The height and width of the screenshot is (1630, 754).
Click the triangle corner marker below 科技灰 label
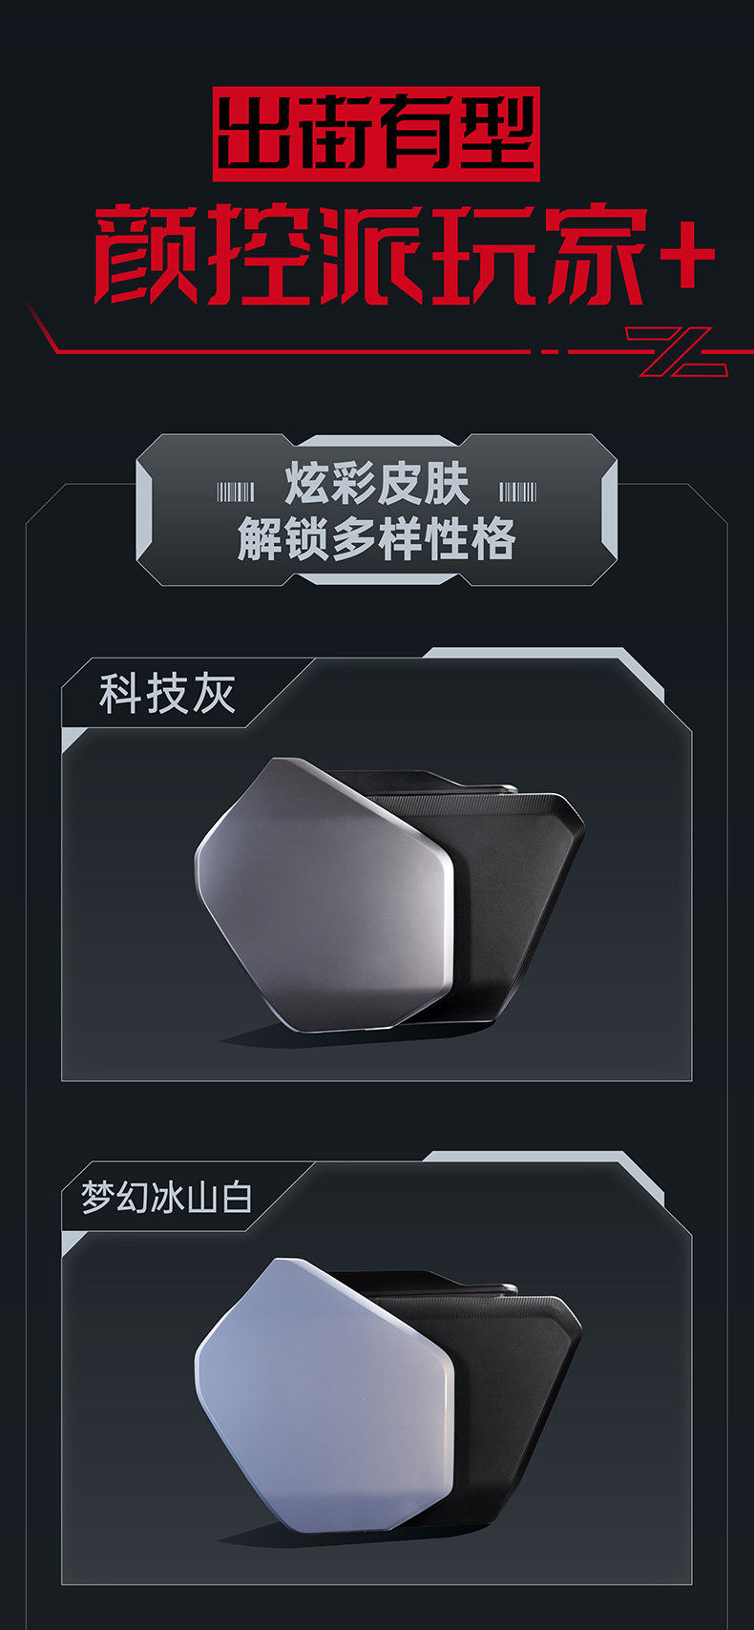coord(73,738)
